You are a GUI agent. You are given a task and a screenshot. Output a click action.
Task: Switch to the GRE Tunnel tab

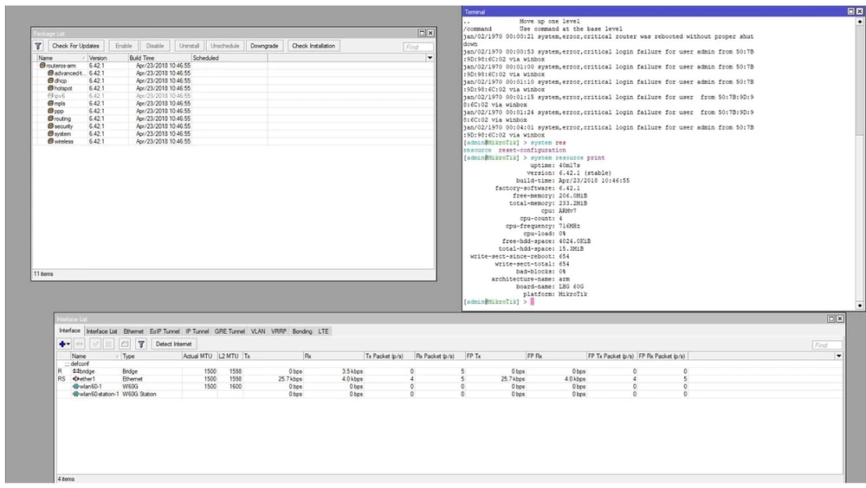coord(229,331)
